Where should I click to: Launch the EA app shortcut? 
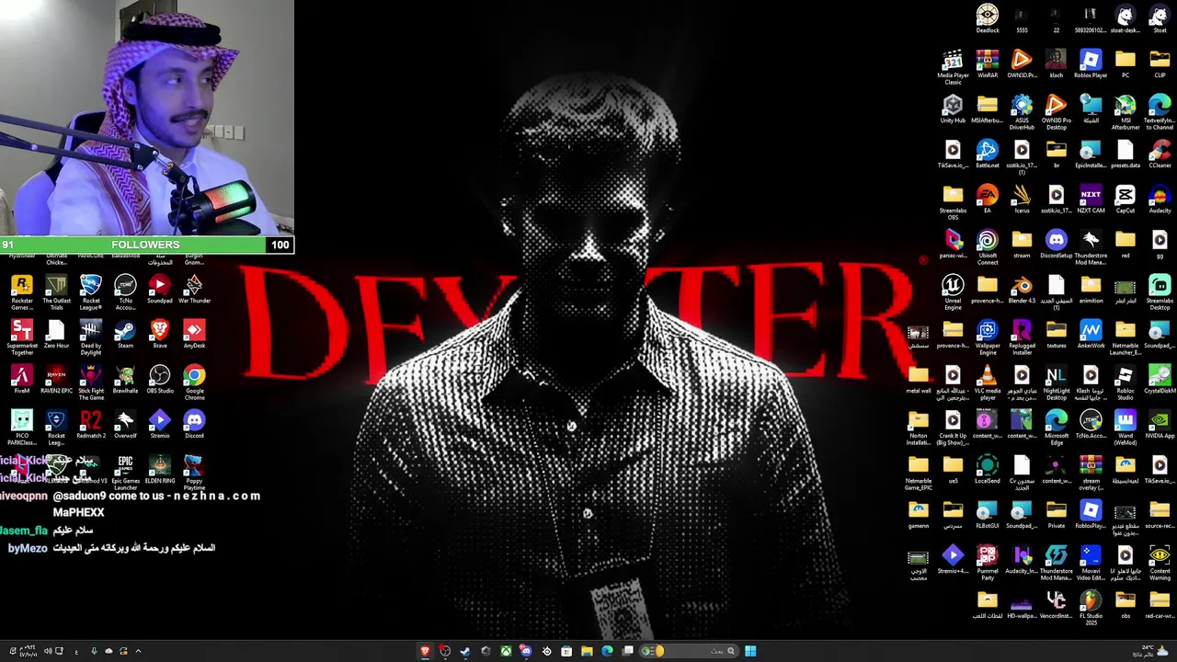tap(988, 199)
